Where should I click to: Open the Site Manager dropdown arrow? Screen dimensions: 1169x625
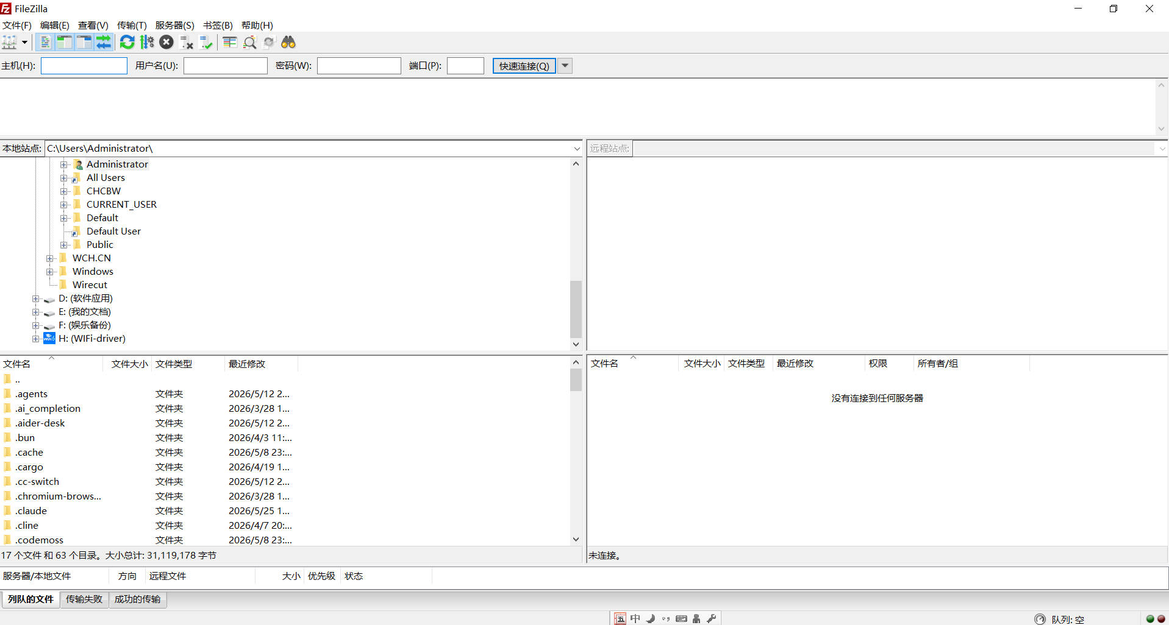[24, 42]
